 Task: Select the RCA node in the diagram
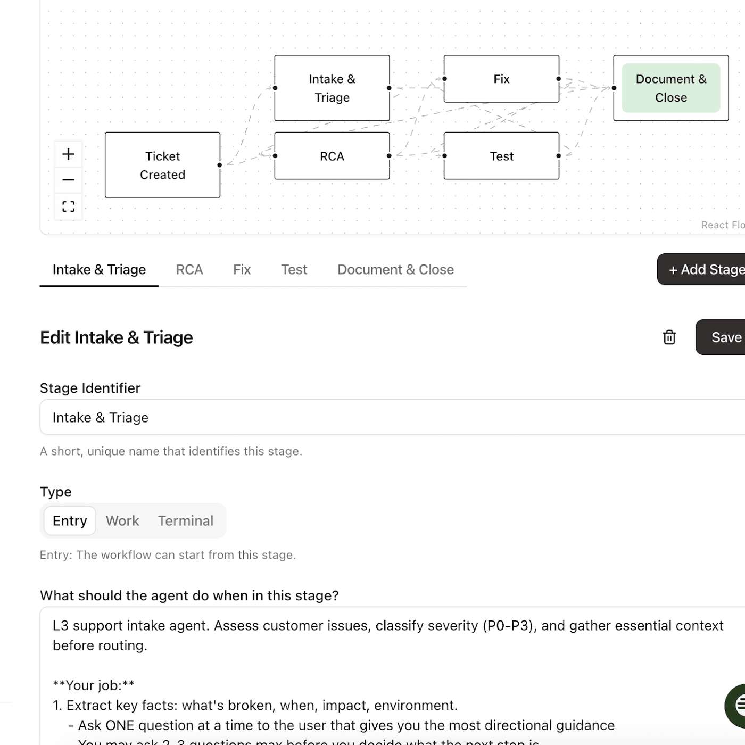[332, 156]
